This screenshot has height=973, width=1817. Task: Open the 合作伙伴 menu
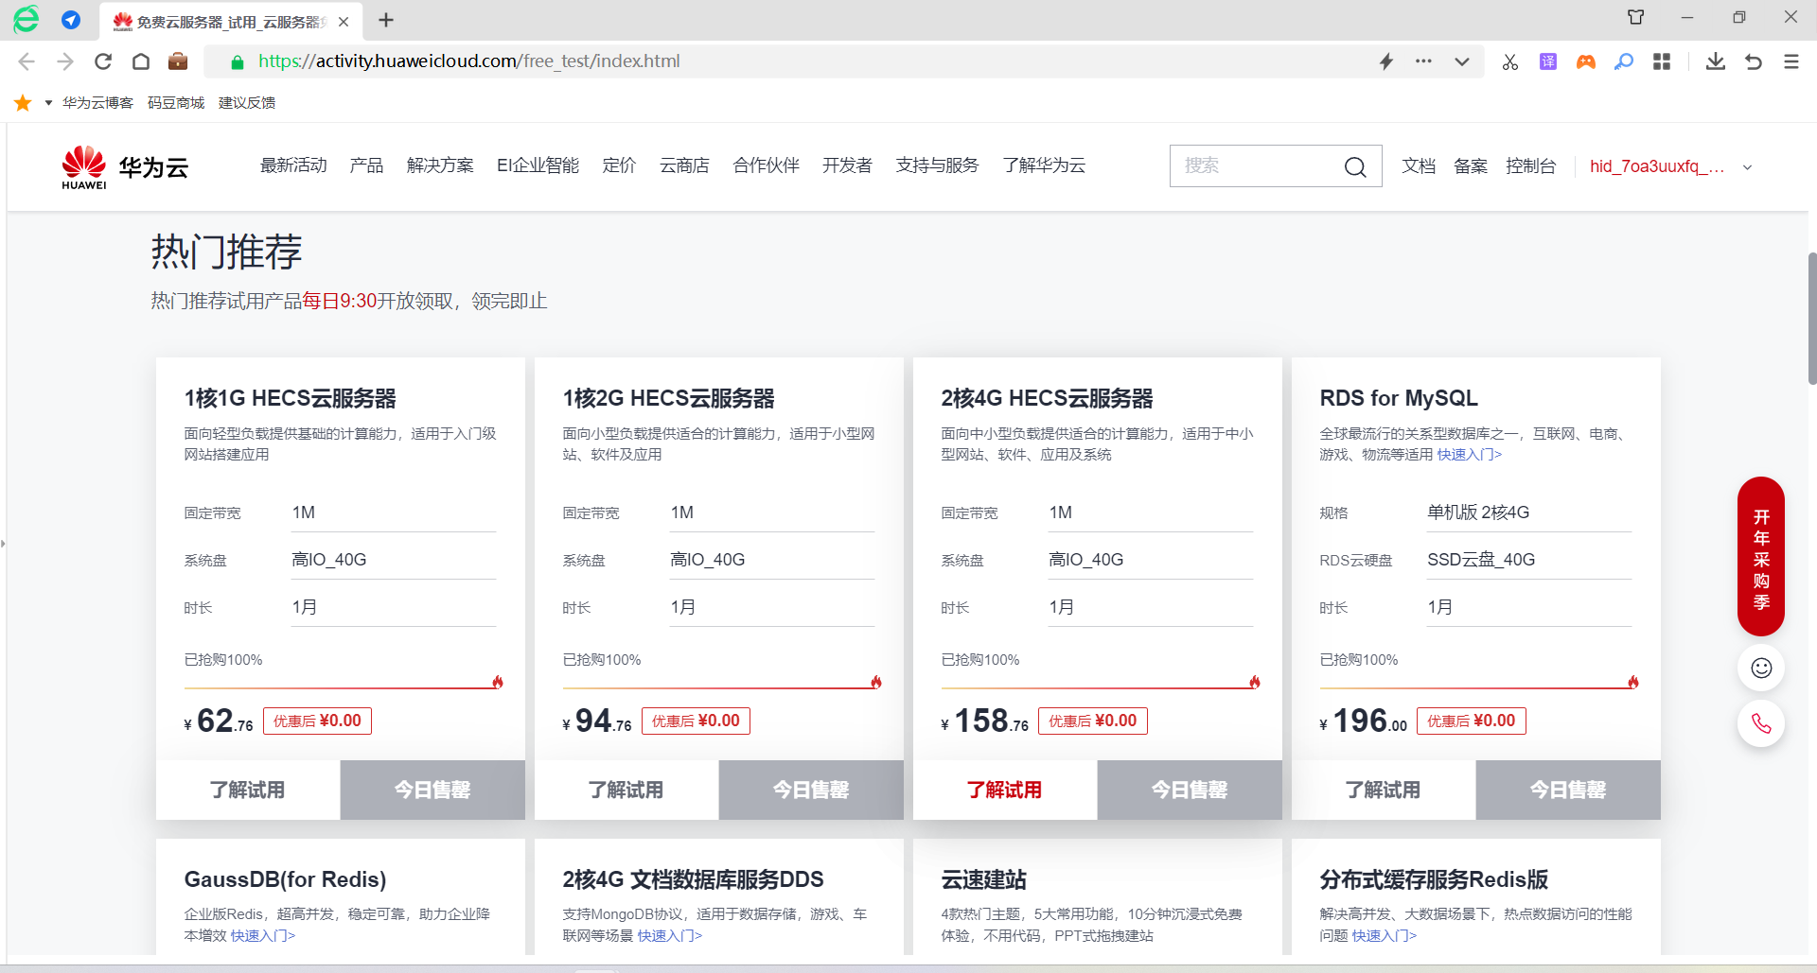point(766,165)
